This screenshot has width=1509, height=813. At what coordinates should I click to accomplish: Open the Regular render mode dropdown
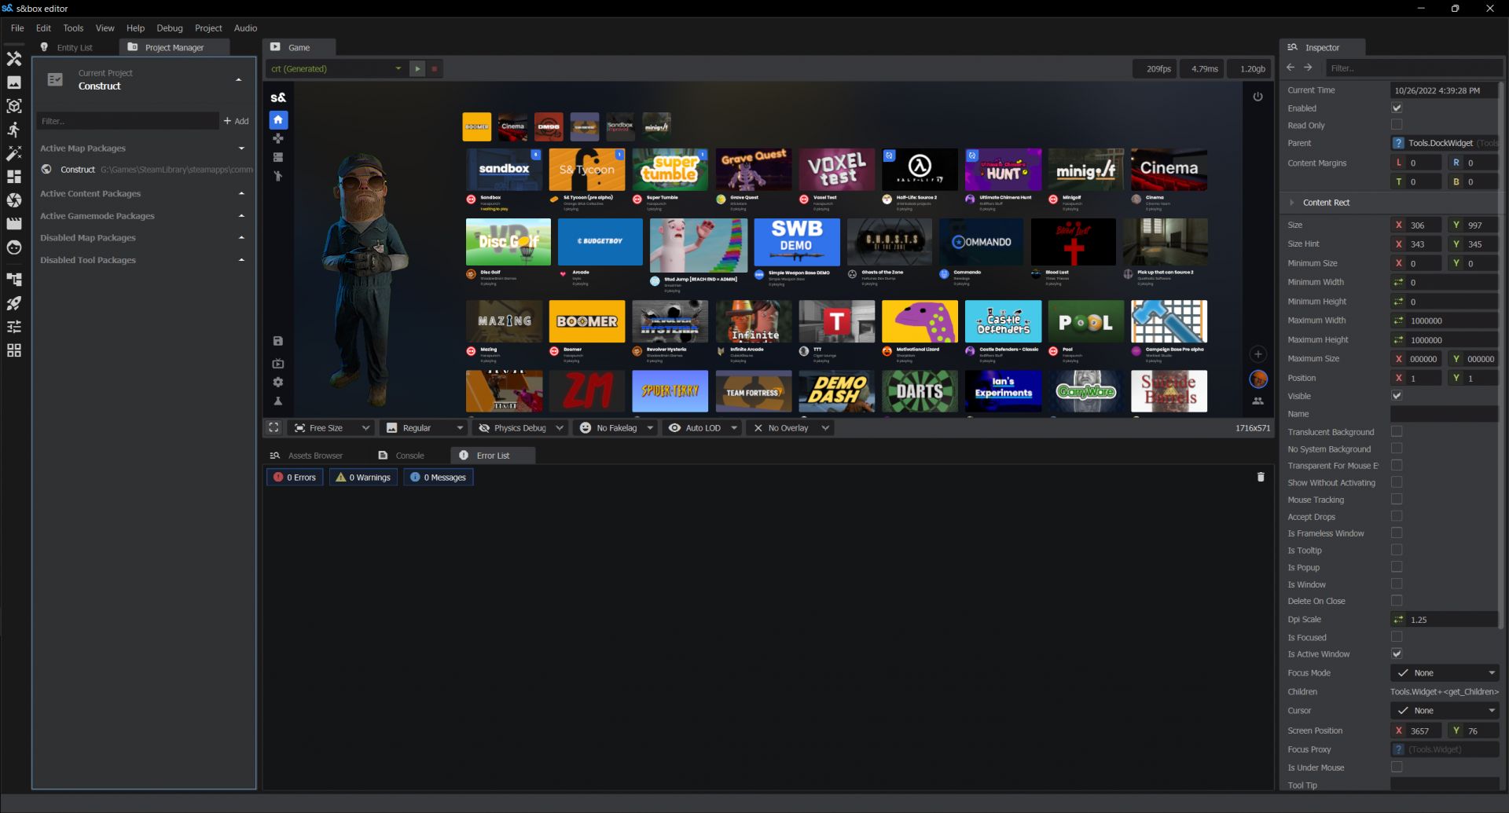424,428
